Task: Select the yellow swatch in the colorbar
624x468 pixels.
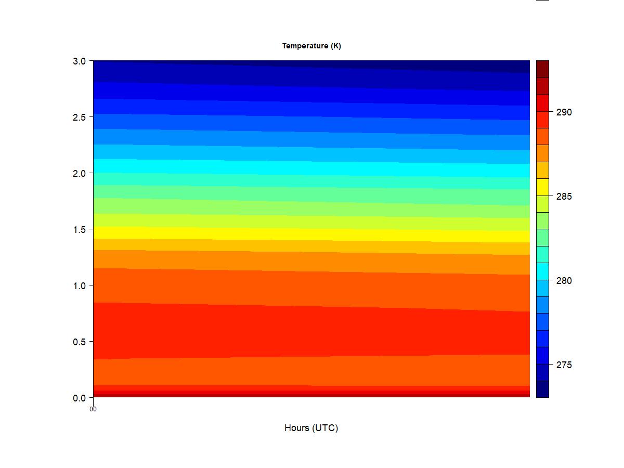Action: click(x=542, y=187)
